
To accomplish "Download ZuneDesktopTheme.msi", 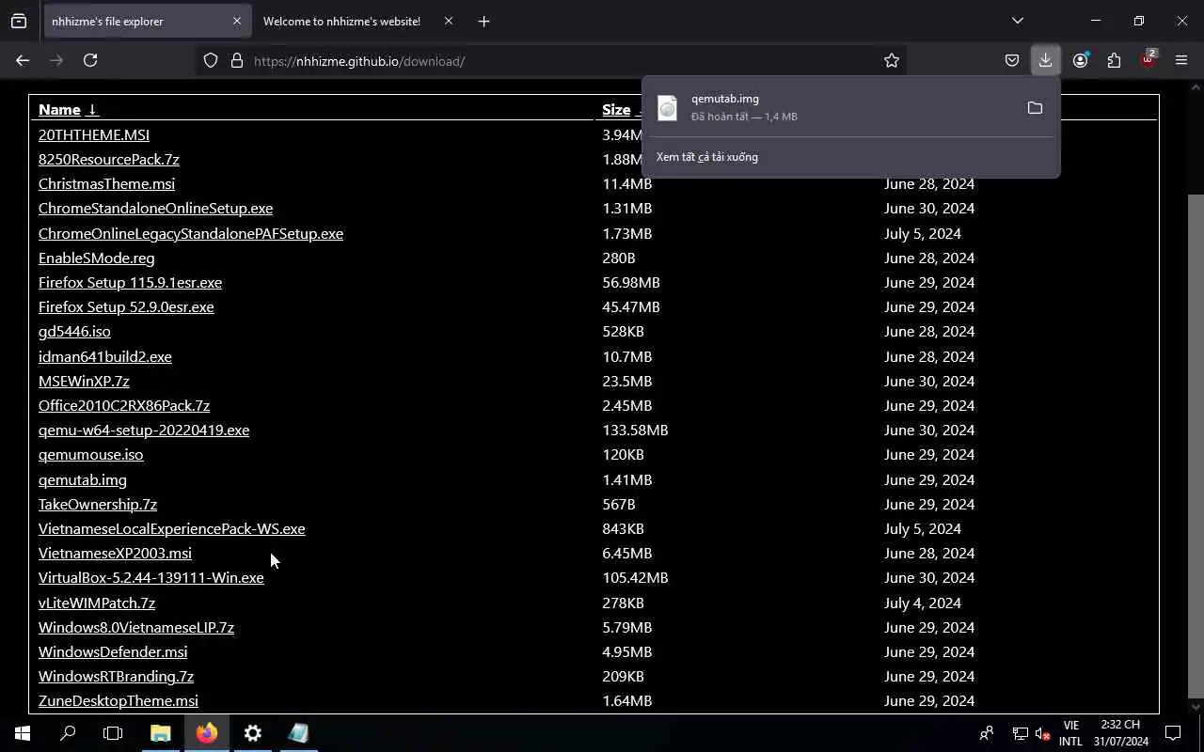I will click(119, 700).
